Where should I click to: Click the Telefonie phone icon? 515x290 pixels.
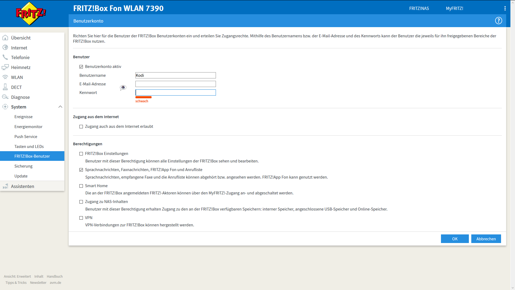tap(5, 57)
